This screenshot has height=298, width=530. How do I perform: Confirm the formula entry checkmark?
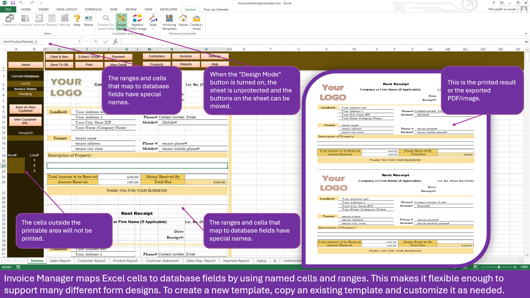point(106,41)
